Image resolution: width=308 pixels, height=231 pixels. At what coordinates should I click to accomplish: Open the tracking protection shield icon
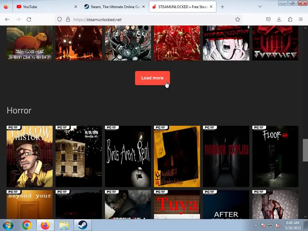60,20
